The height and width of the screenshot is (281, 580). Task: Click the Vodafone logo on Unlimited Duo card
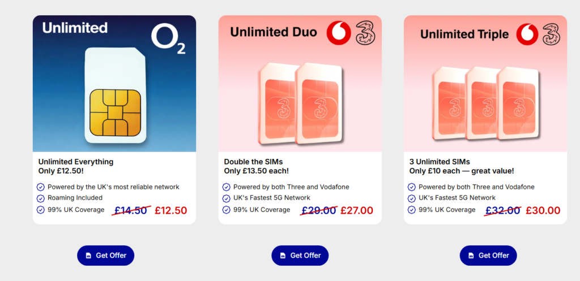point(338,33)
